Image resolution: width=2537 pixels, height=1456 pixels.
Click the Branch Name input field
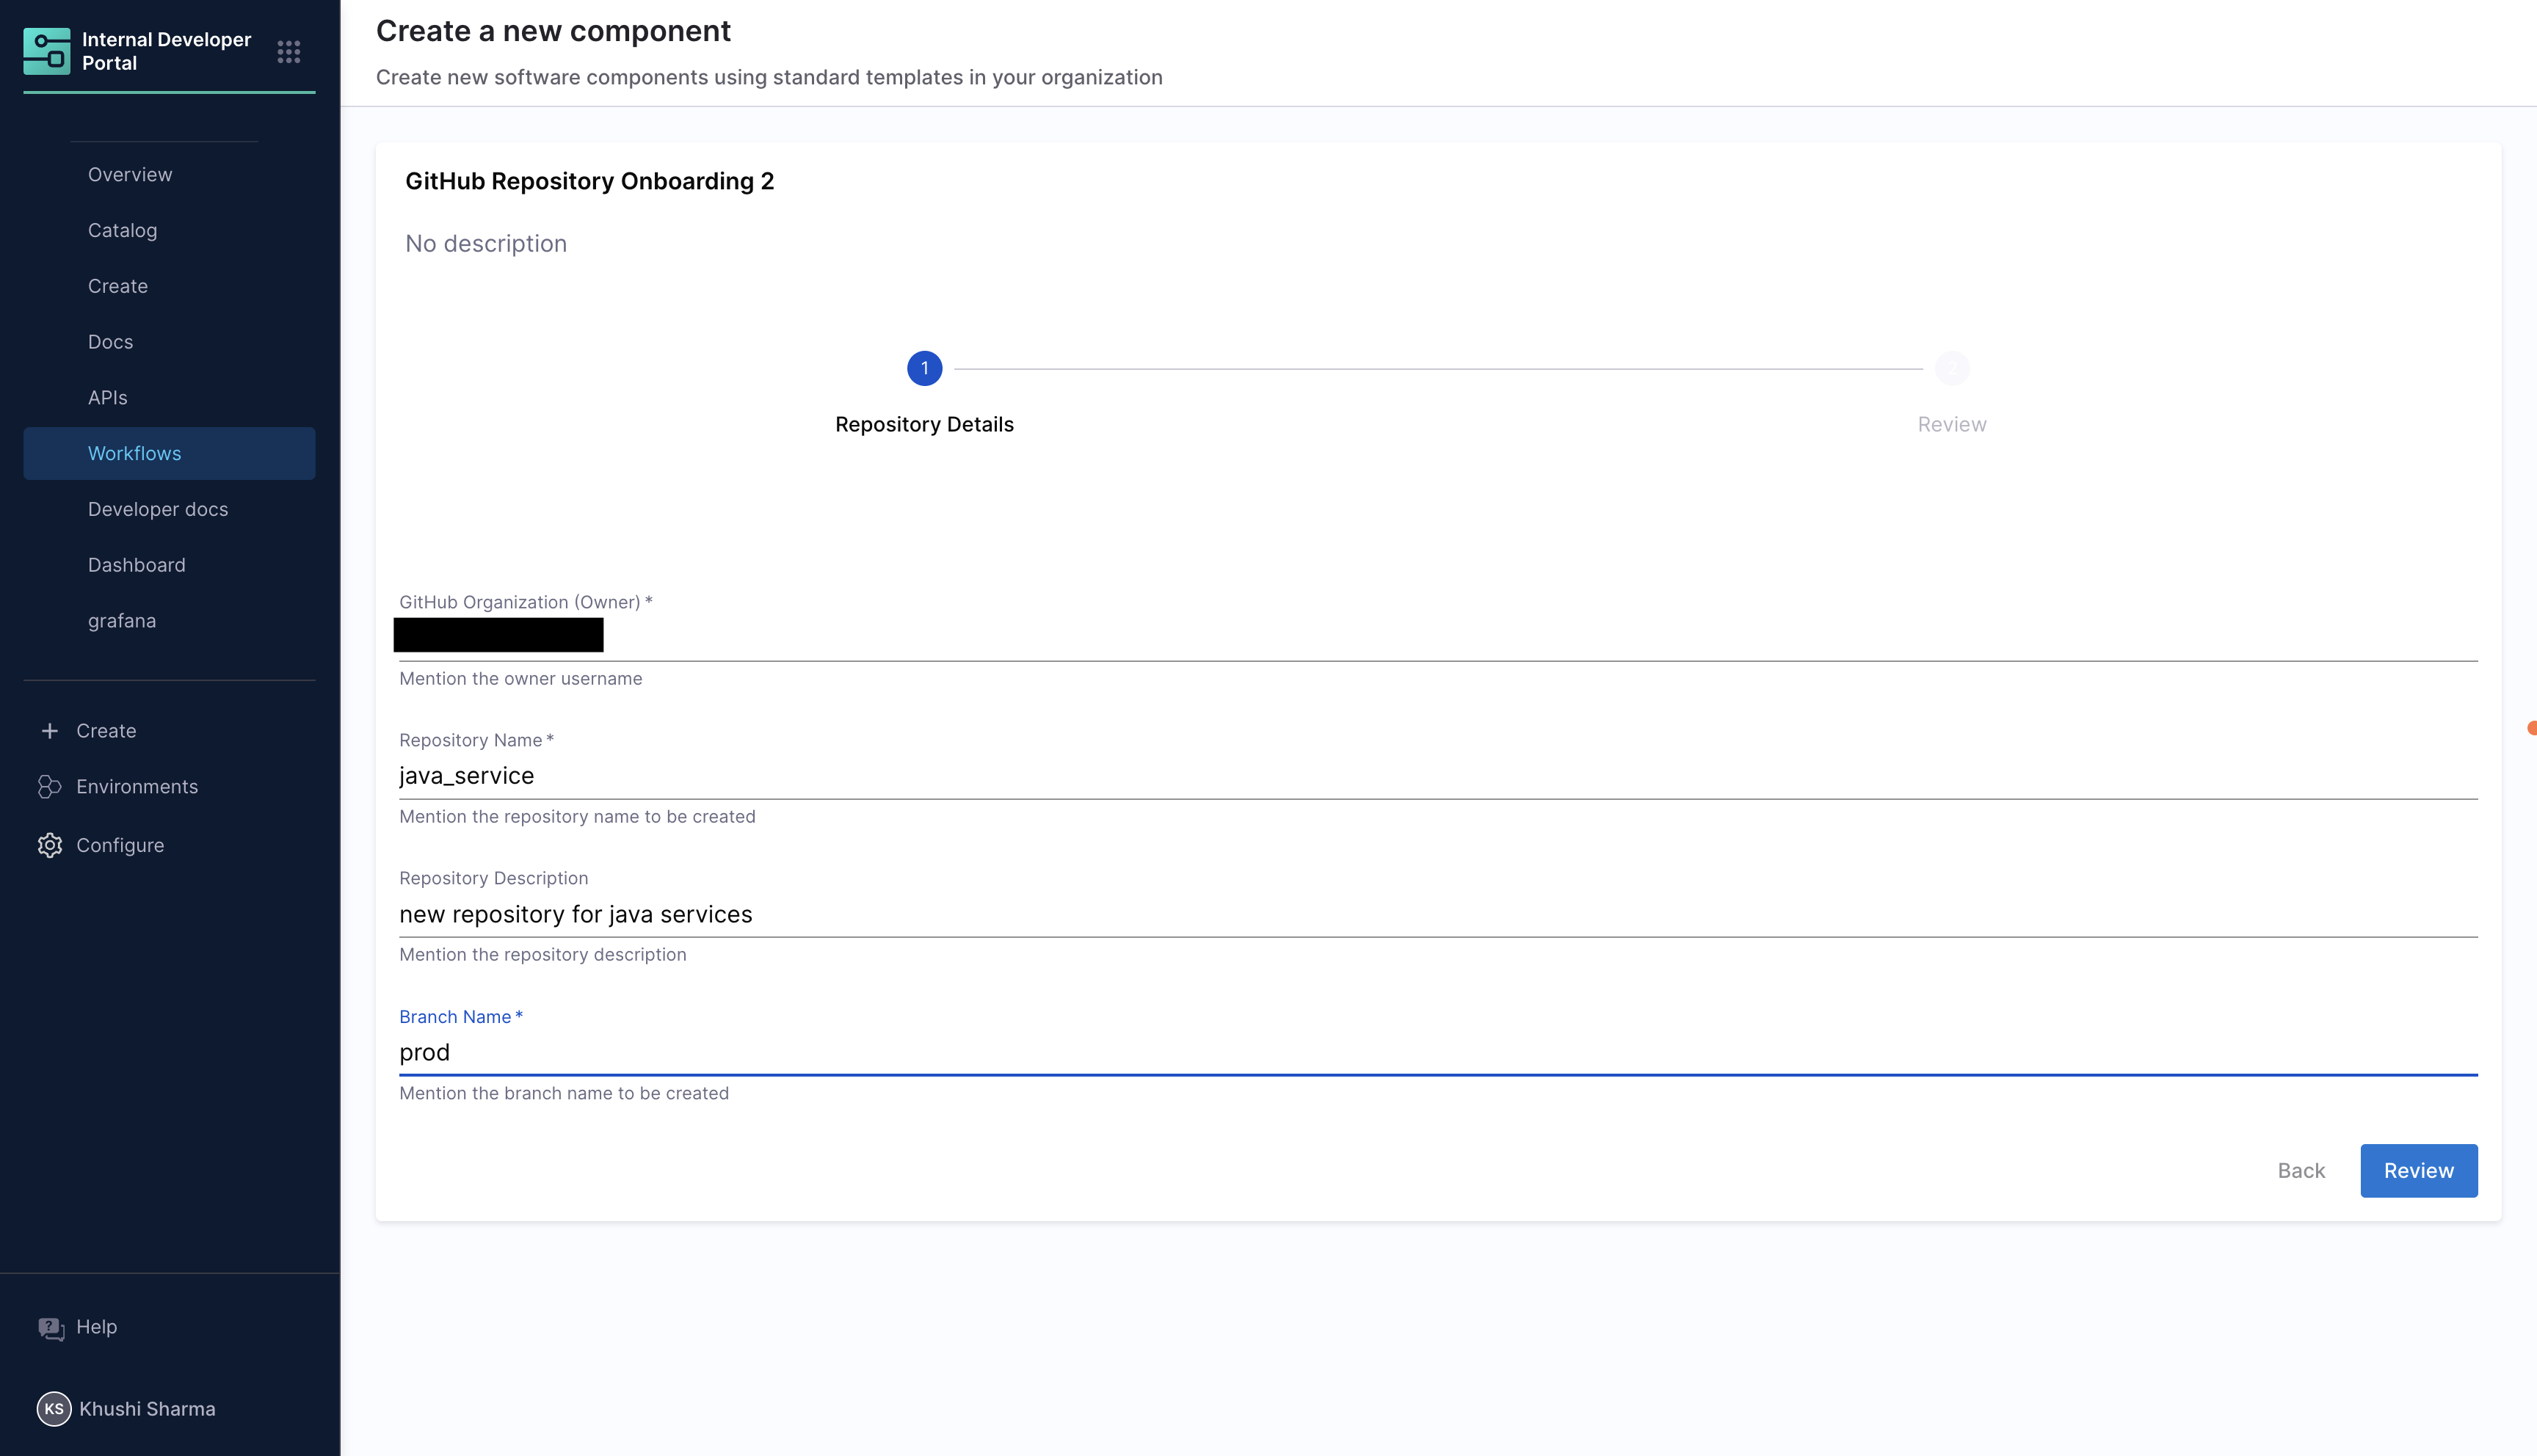tap(1437, 1052)
